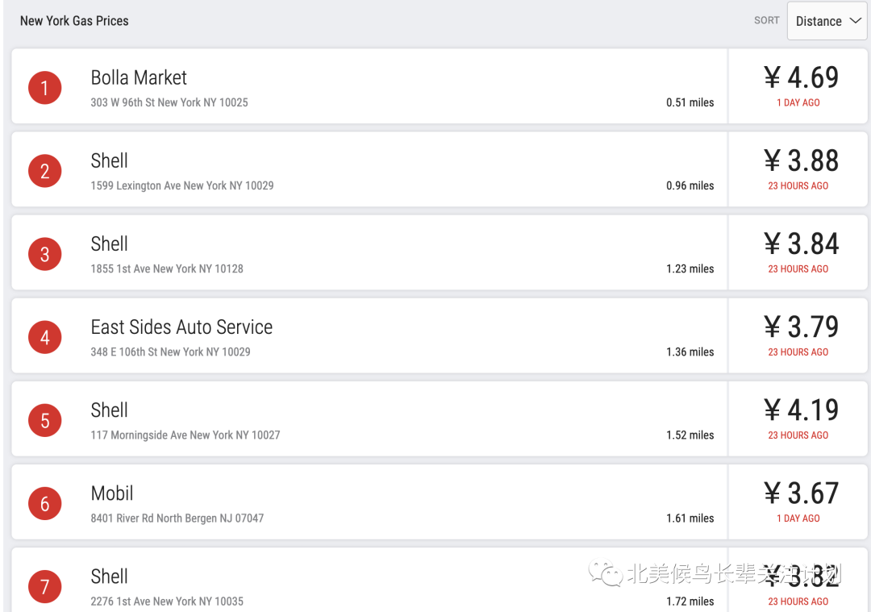This screenshot has height=612, width=871.
Task: Open Shell on 1599 Lexington Ave
Action: pyautogui.click(x=110, y=161)
